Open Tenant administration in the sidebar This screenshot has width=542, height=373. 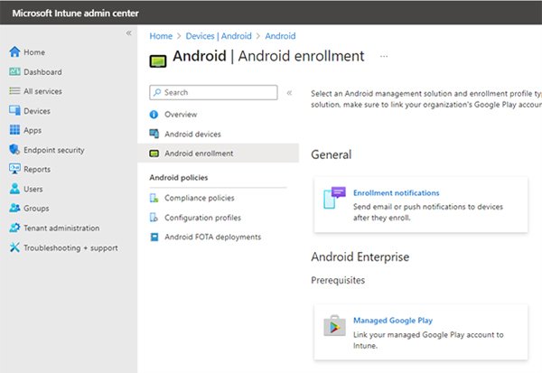[61, 228]
